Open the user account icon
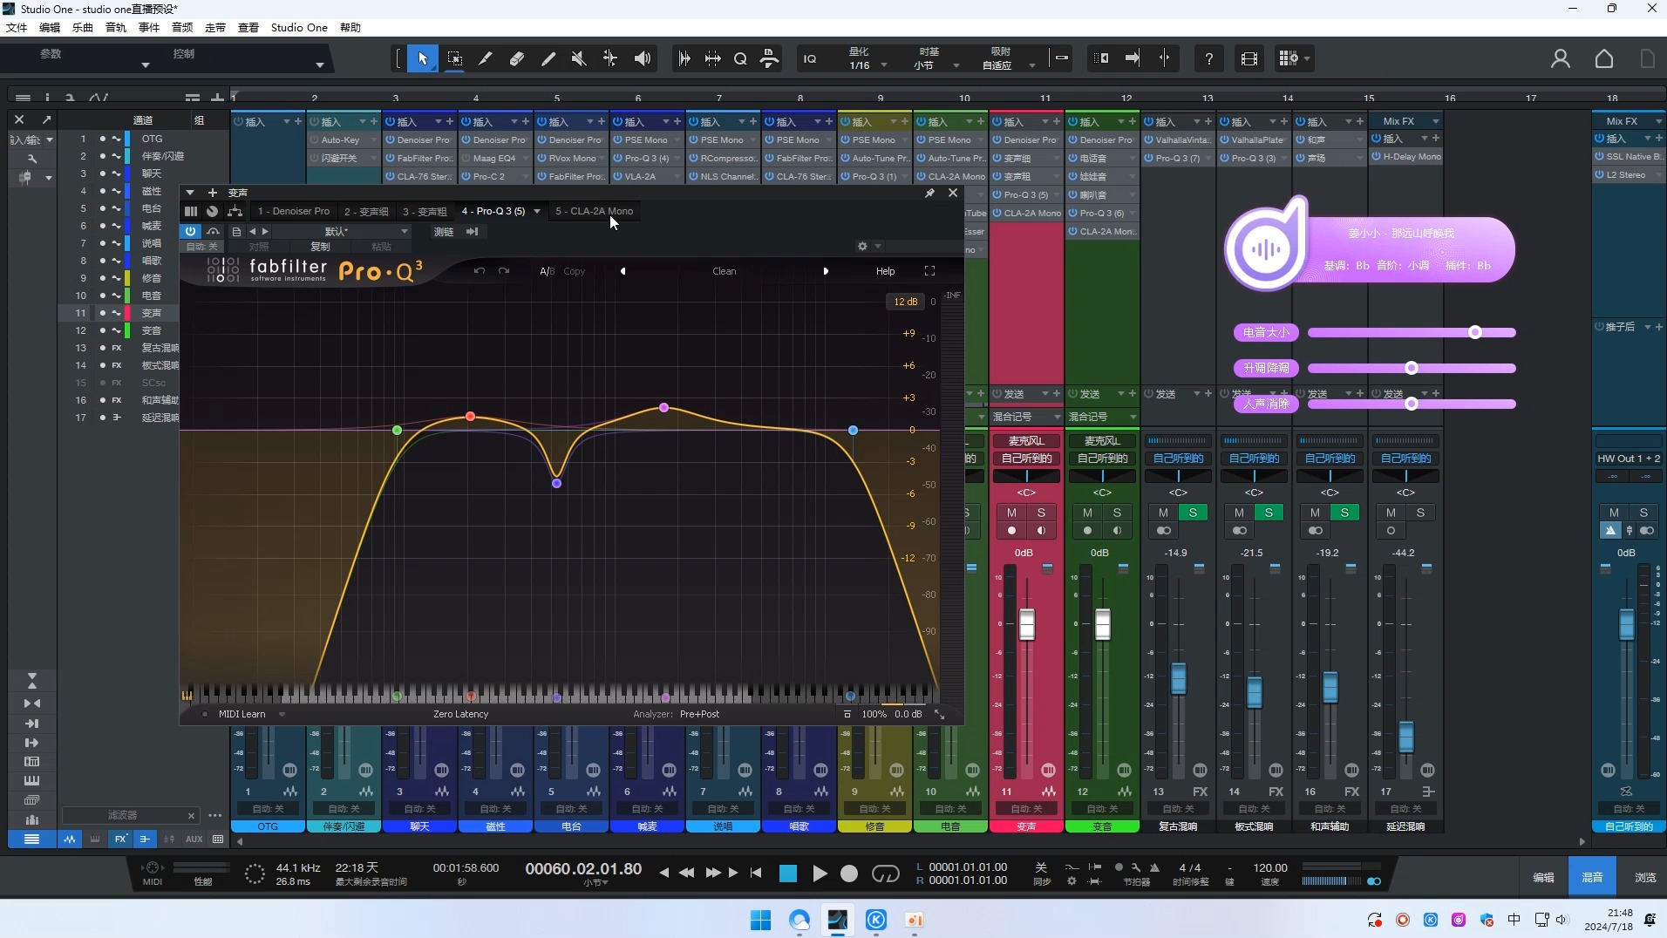 point(1561,58)
